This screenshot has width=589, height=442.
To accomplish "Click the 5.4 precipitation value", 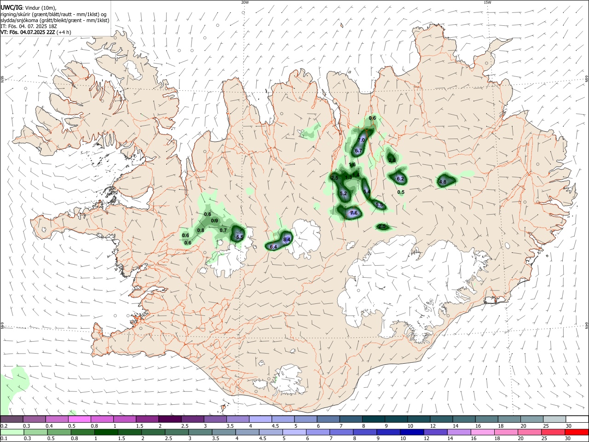I will click(367, 192).
